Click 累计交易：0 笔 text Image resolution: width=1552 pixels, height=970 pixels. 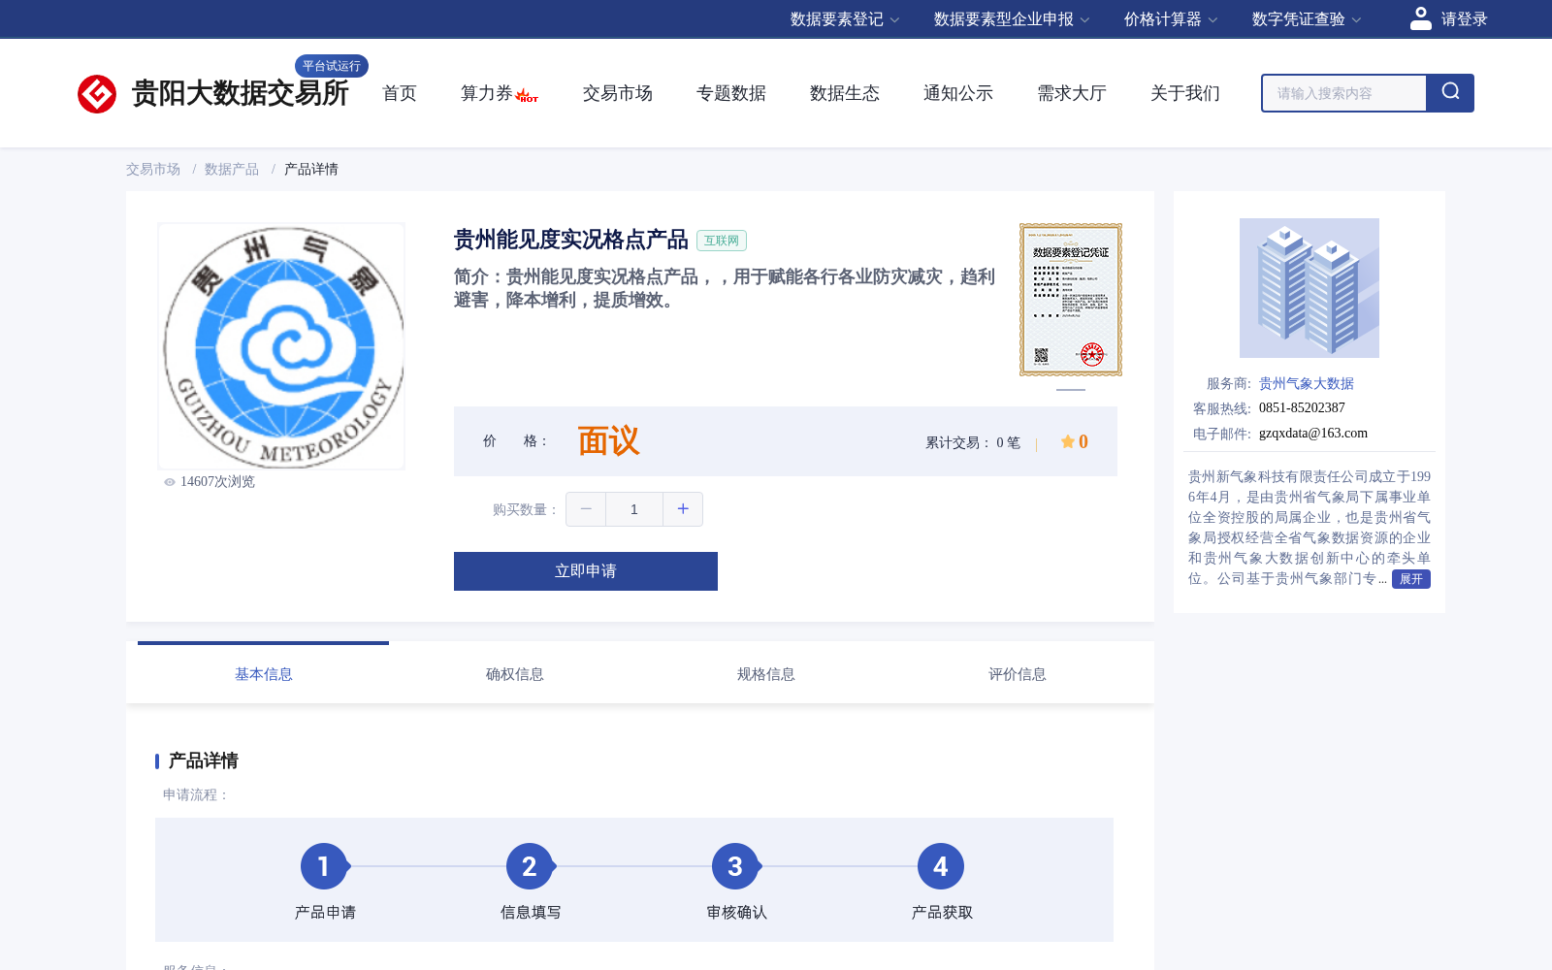(973, 443)
